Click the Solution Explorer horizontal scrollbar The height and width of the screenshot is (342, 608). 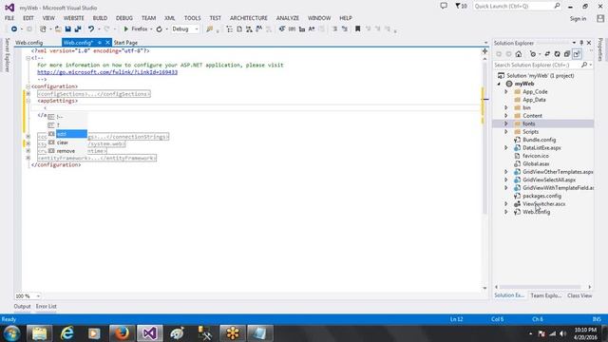540,287
